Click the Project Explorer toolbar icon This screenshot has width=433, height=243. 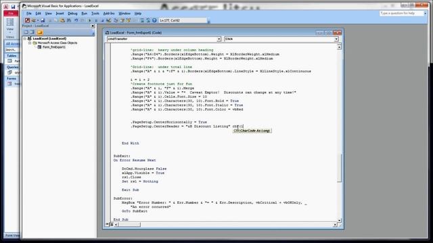(x=116, y=20)
